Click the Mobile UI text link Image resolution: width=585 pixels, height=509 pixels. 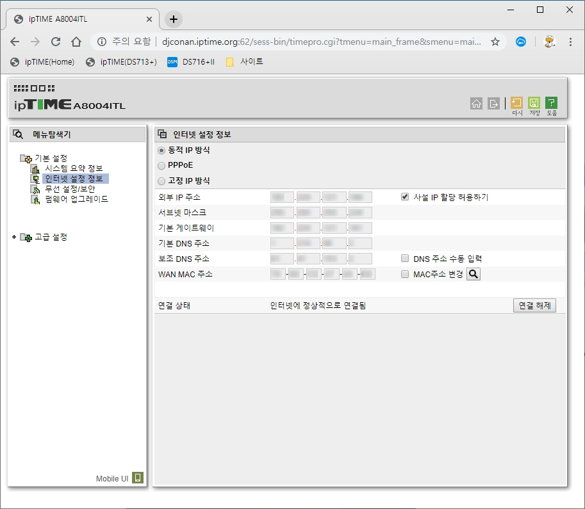tap(112, 478)
